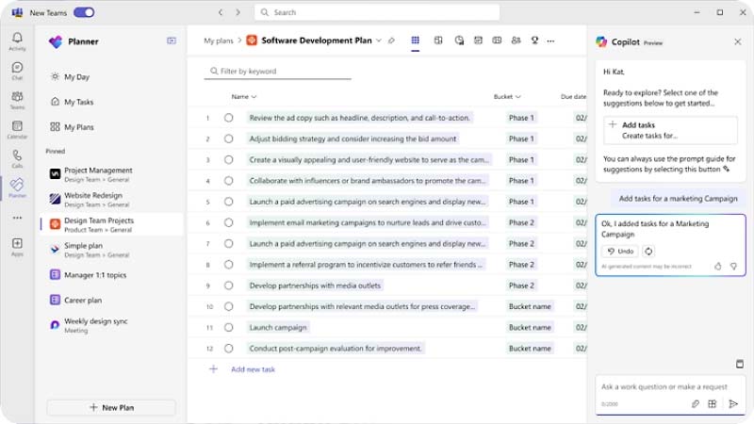
Task: Click the pin icon next to plan title
Action: click(x=391, y=41)
